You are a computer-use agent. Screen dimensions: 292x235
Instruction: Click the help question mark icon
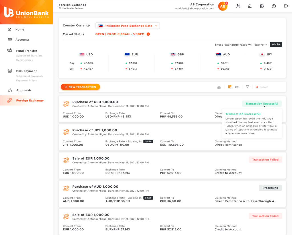[x=274, y=6]
